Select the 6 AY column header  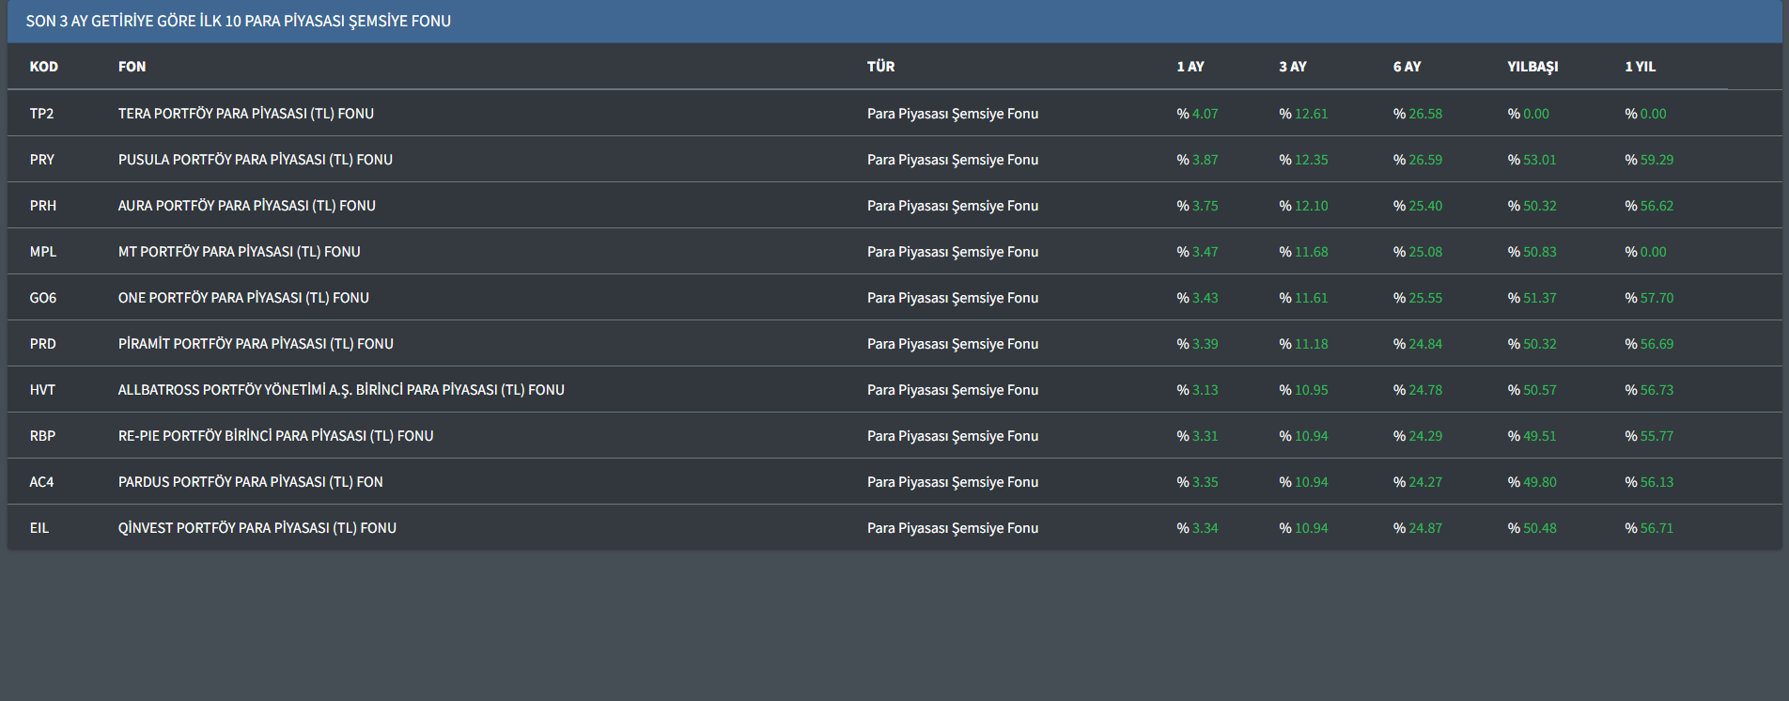pos(1407,67)
